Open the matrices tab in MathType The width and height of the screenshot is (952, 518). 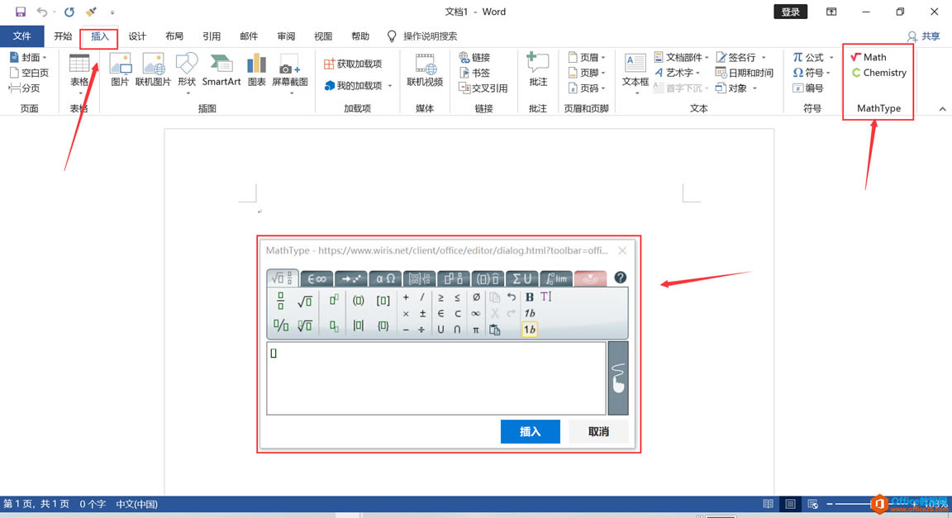(x=420, y=278)
